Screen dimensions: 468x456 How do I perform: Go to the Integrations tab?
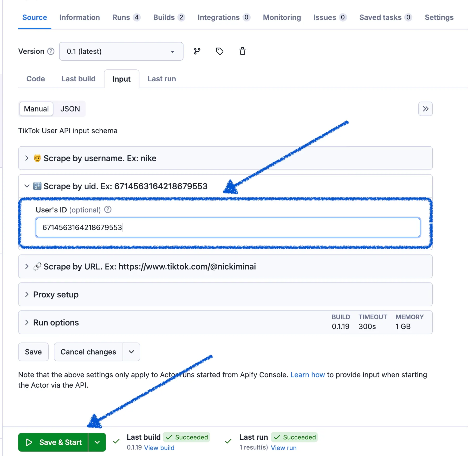click(x=224, y=17)
